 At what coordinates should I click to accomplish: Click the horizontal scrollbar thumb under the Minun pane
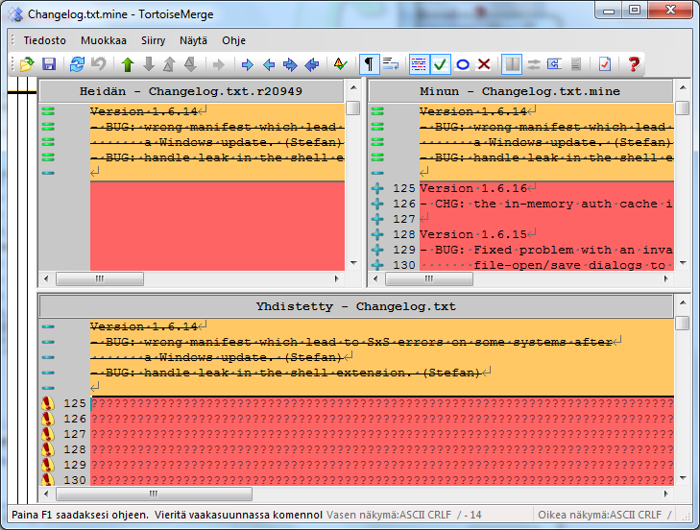429,279
